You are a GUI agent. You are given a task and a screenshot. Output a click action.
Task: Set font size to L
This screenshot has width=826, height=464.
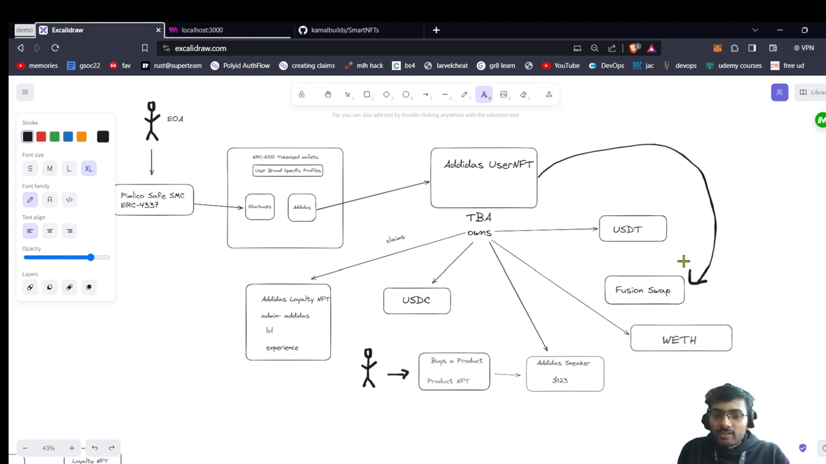coord(69,169)
